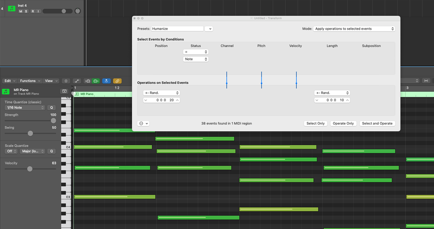
Task: Toggle collapse mode icon in piano roll
Action: (x=66, y=81)
